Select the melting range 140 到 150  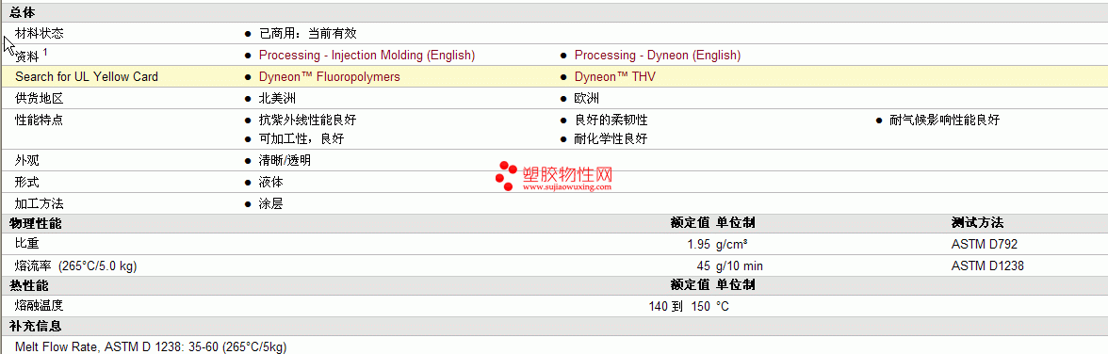(679, 307)
